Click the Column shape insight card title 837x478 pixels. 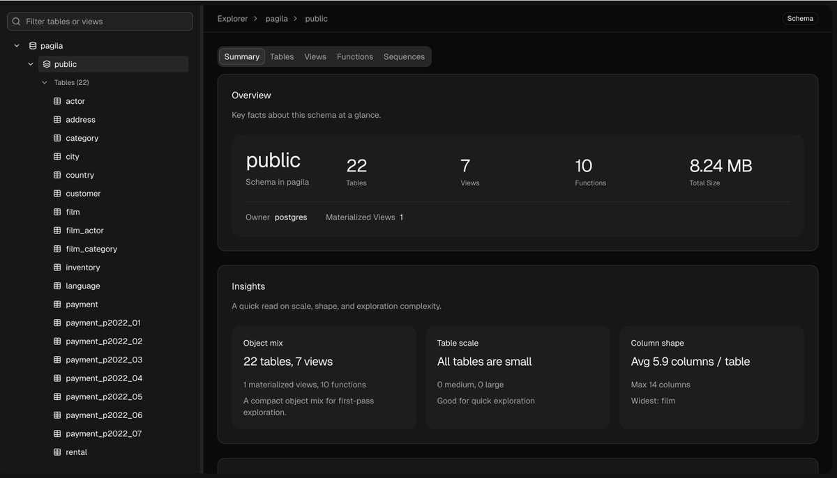coord(657,343)
